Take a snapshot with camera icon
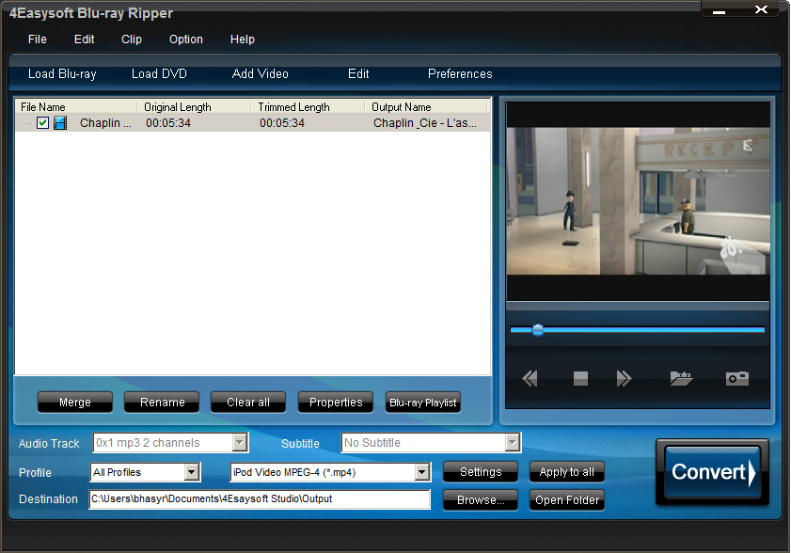791x553 pixels. tap(737, 378)
